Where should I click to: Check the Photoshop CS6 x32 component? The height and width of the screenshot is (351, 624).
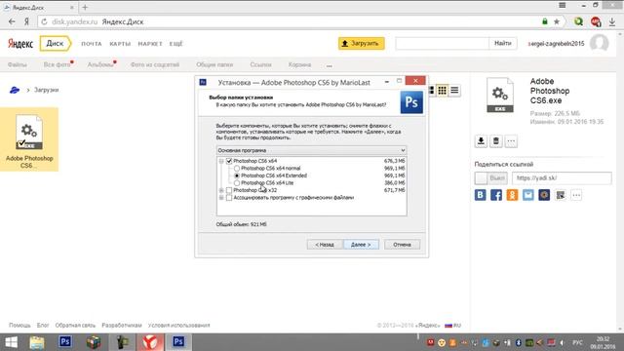point(229,190)
